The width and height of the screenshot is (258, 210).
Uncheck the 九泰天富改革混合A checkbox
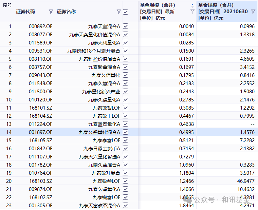click(126, 205)
